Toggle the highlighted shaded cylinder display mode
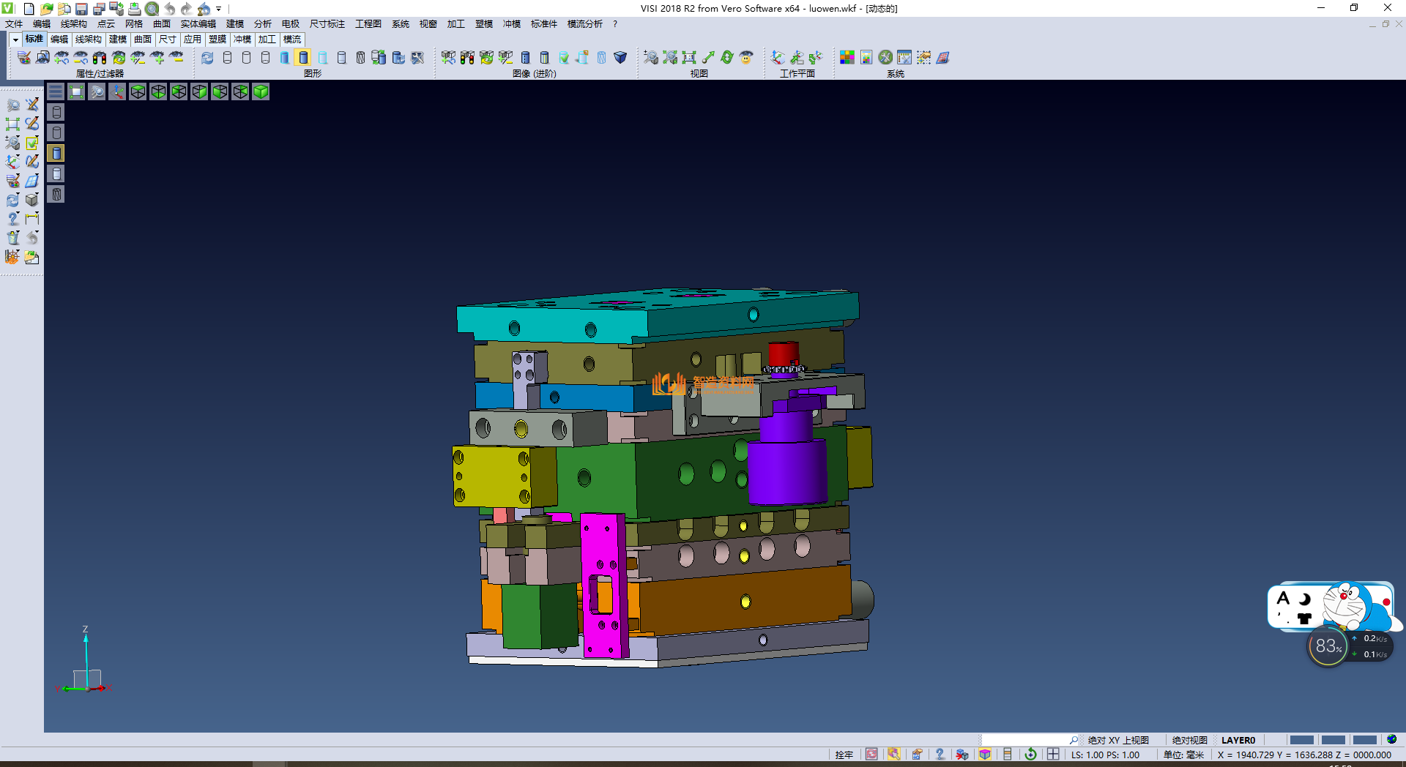This screenshot has width=1406, height=767. [x=303, y=58]
